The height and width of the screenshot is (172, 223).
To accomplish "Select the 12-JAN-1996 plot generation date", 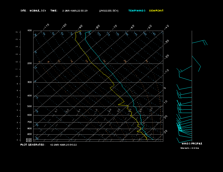I will coord(64,145).
